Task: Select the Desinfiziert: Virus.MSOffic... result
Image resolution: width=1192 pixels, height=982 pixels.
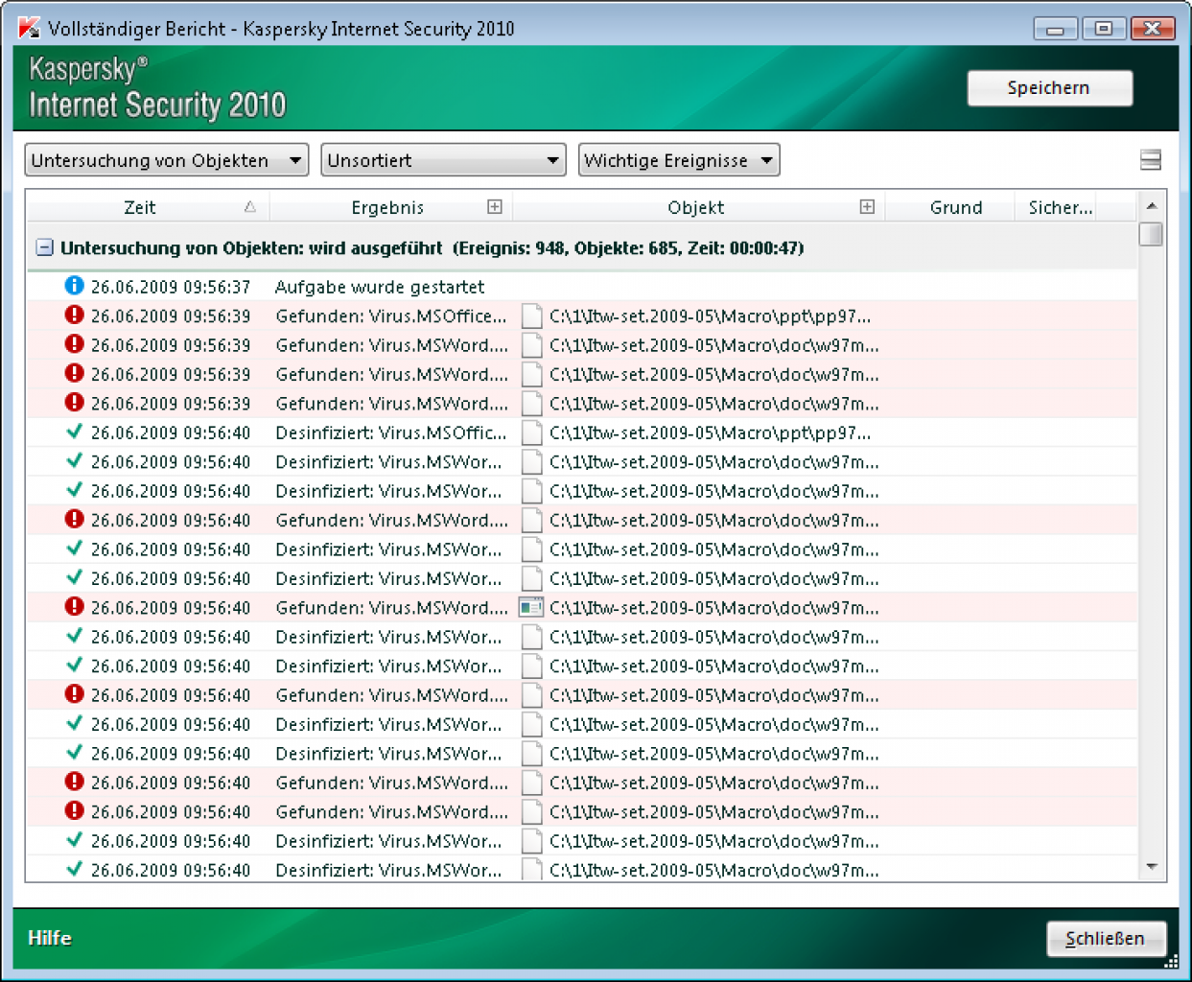Action: click(391, 433)
